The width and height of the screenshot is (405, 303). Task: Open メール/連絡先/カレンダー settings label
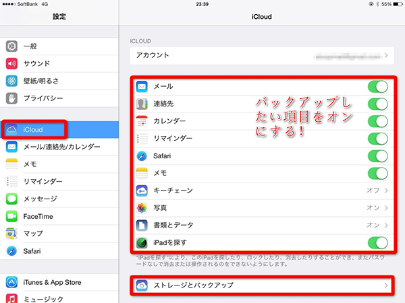pos(61,147)
